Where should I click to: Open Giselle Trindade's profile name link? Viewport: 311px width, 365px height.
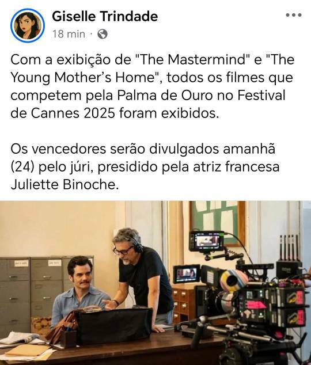pos(105,16)
